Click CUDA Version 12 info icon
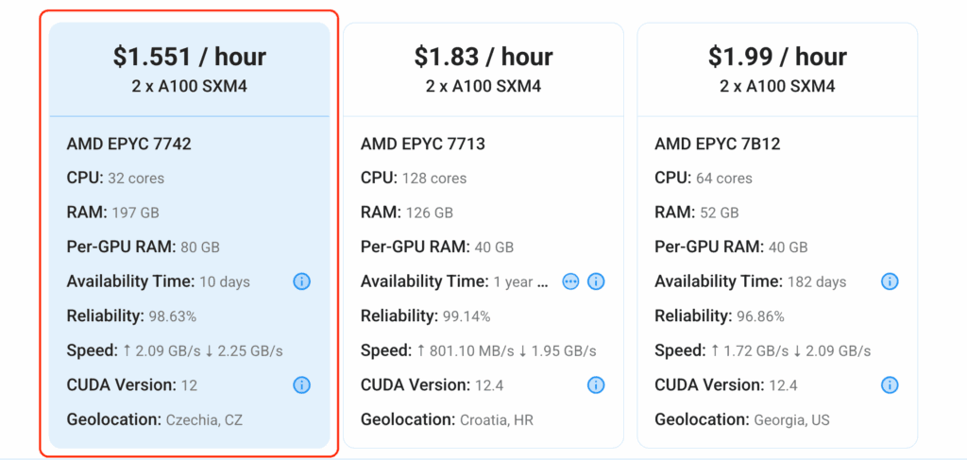The image size is (967, 460). 301,385
